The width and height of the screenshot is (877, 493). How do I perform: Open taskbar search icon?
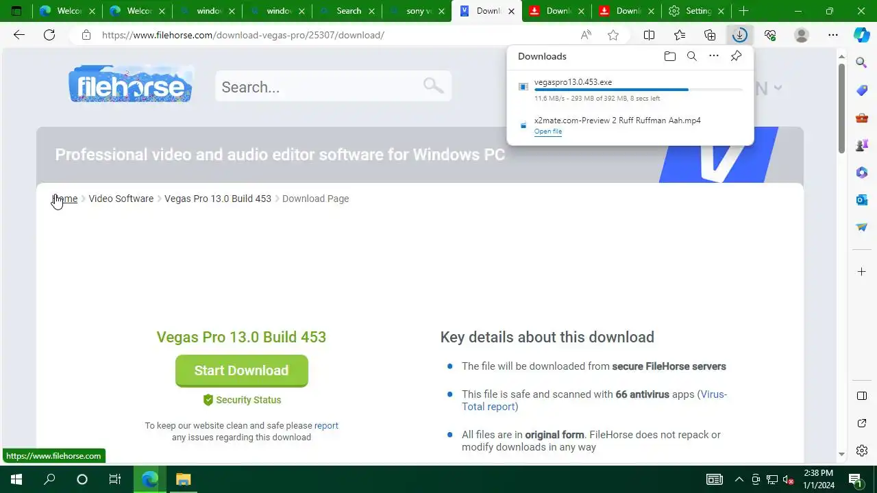point(49,479)
